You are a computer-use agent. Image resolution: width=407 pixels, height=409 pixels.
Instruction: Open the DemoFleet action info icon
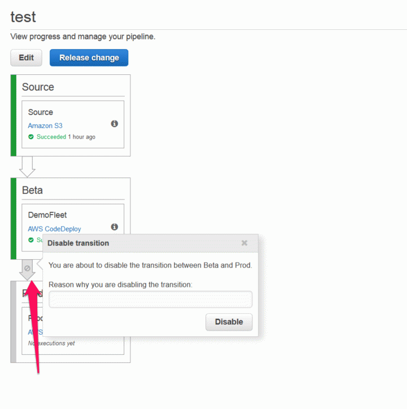[x=114, y=227]
